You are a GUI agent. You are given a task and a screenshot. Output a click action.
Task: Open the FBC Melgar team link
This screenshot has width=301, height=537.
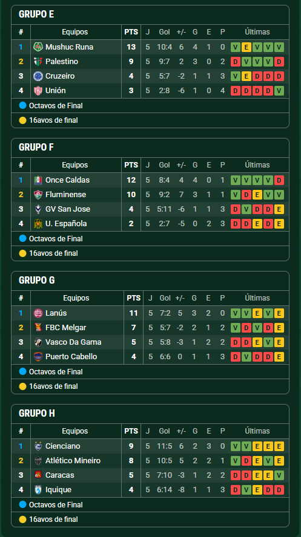[x=66, y=328]
